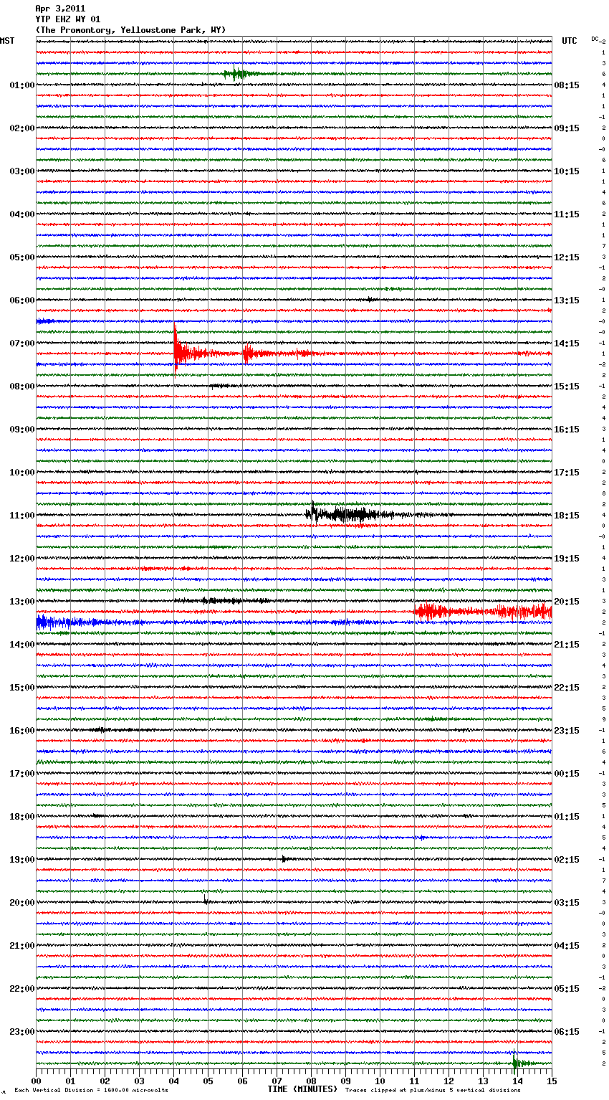The height and width of the screenshot is (1100, 609).
Task: Click the '22:00' MST time label
Action: point(22,989)
